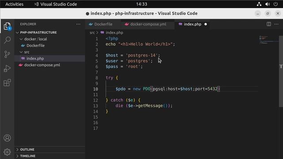Click line number 10 in the gutter
Viewport: 283px width, 159px height.
tap(96, 89)
